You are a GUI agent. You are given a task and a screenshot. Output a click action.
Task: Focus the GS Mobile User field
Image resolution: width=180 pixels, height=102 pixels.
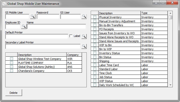point(17,17)
